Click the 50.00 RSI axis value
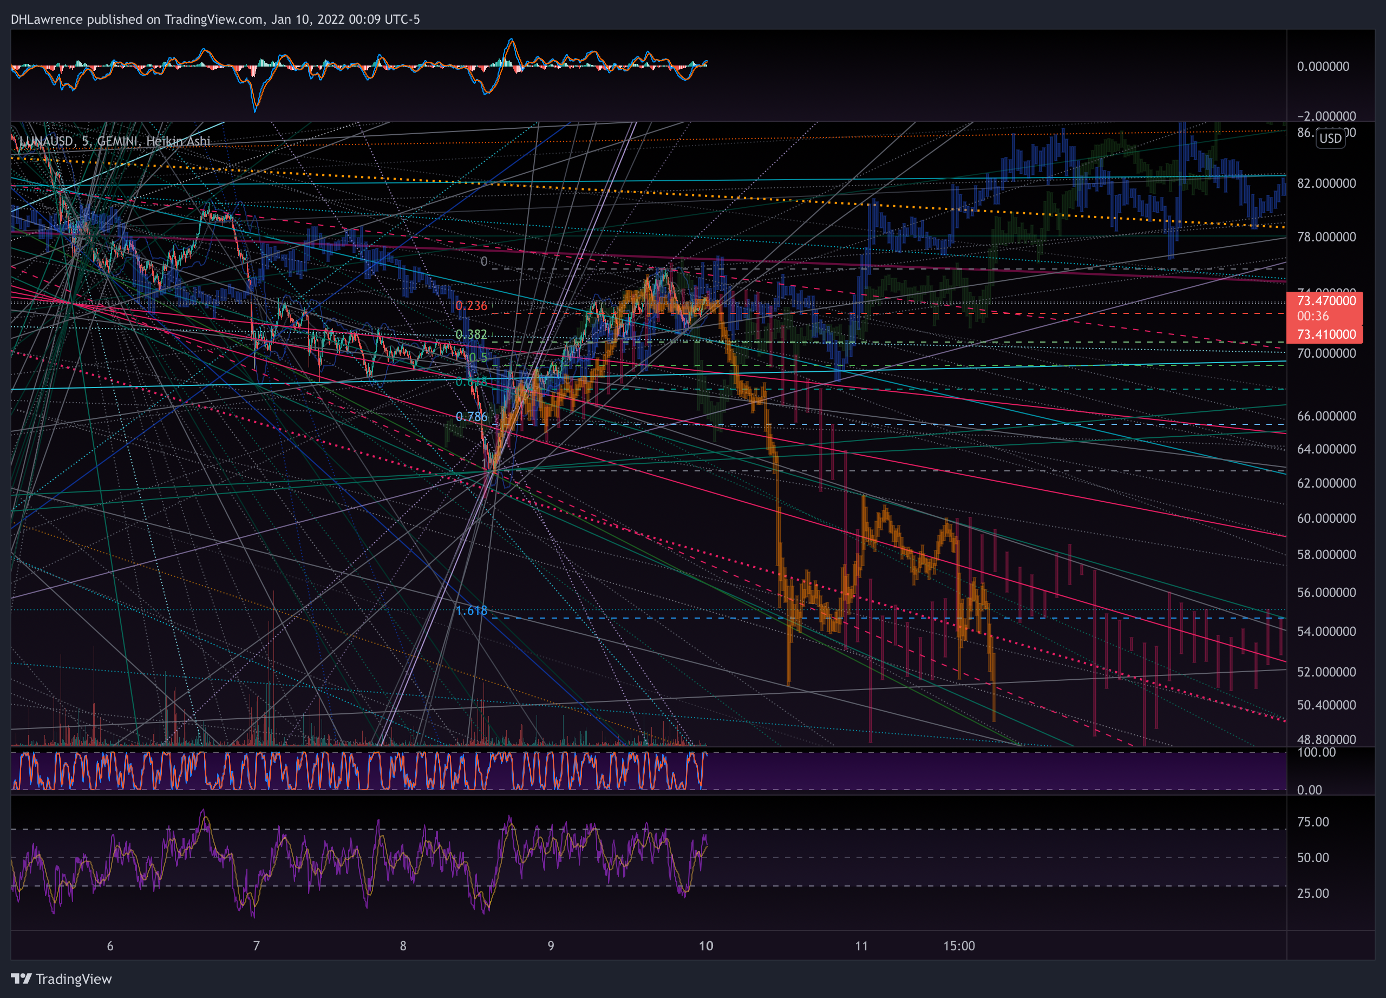 click(x=1313, y=857)
